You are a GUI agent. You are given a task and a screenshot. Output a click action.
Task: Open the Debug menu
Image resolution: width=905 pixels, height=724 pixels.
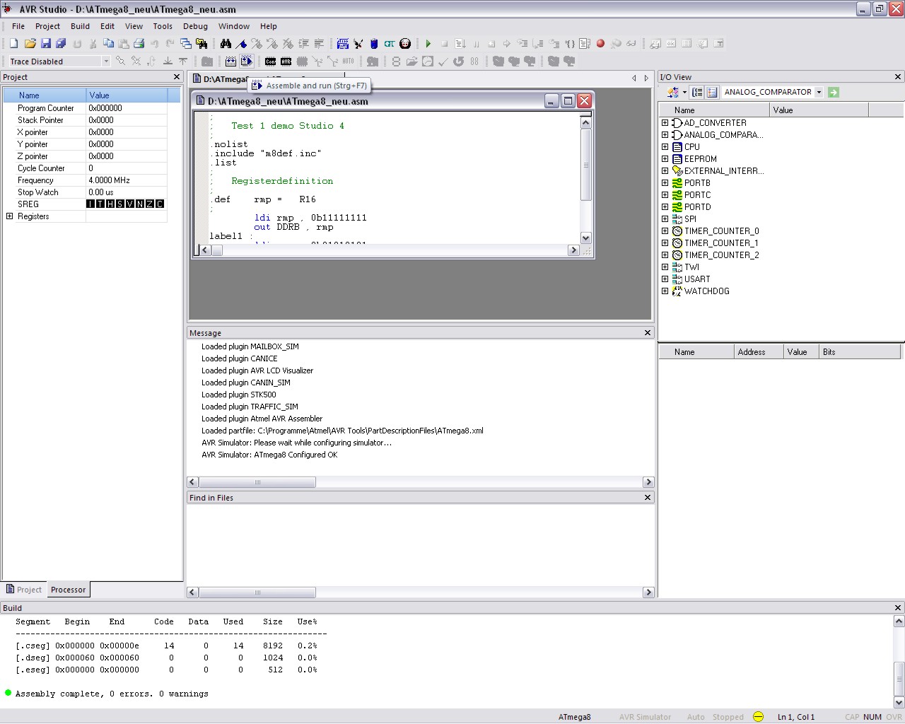195,26
